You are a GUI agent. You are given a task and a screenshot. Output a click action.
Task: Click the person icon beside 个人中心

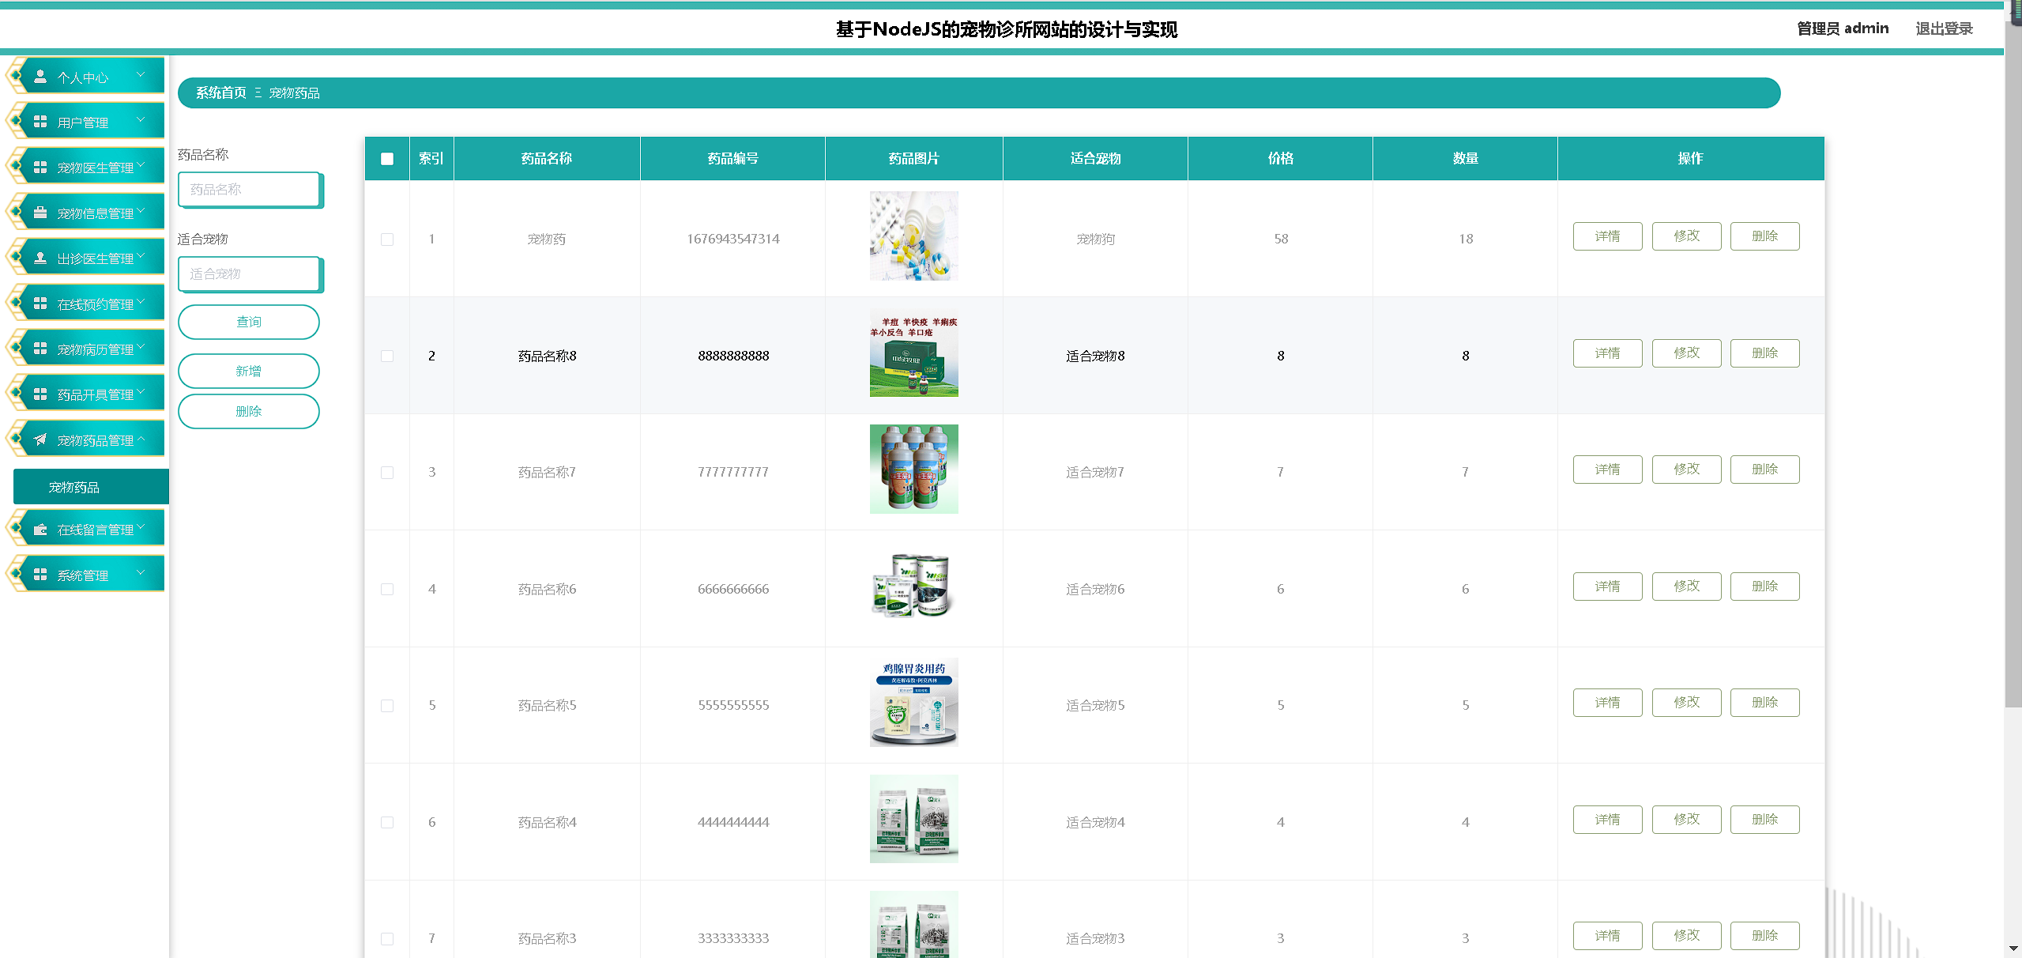40,77
